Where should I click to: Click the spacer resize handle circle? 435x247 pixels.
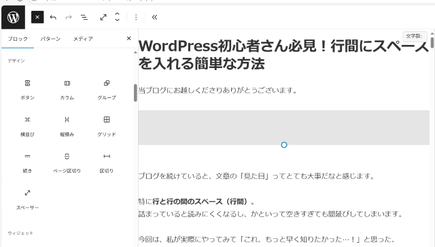284,145
